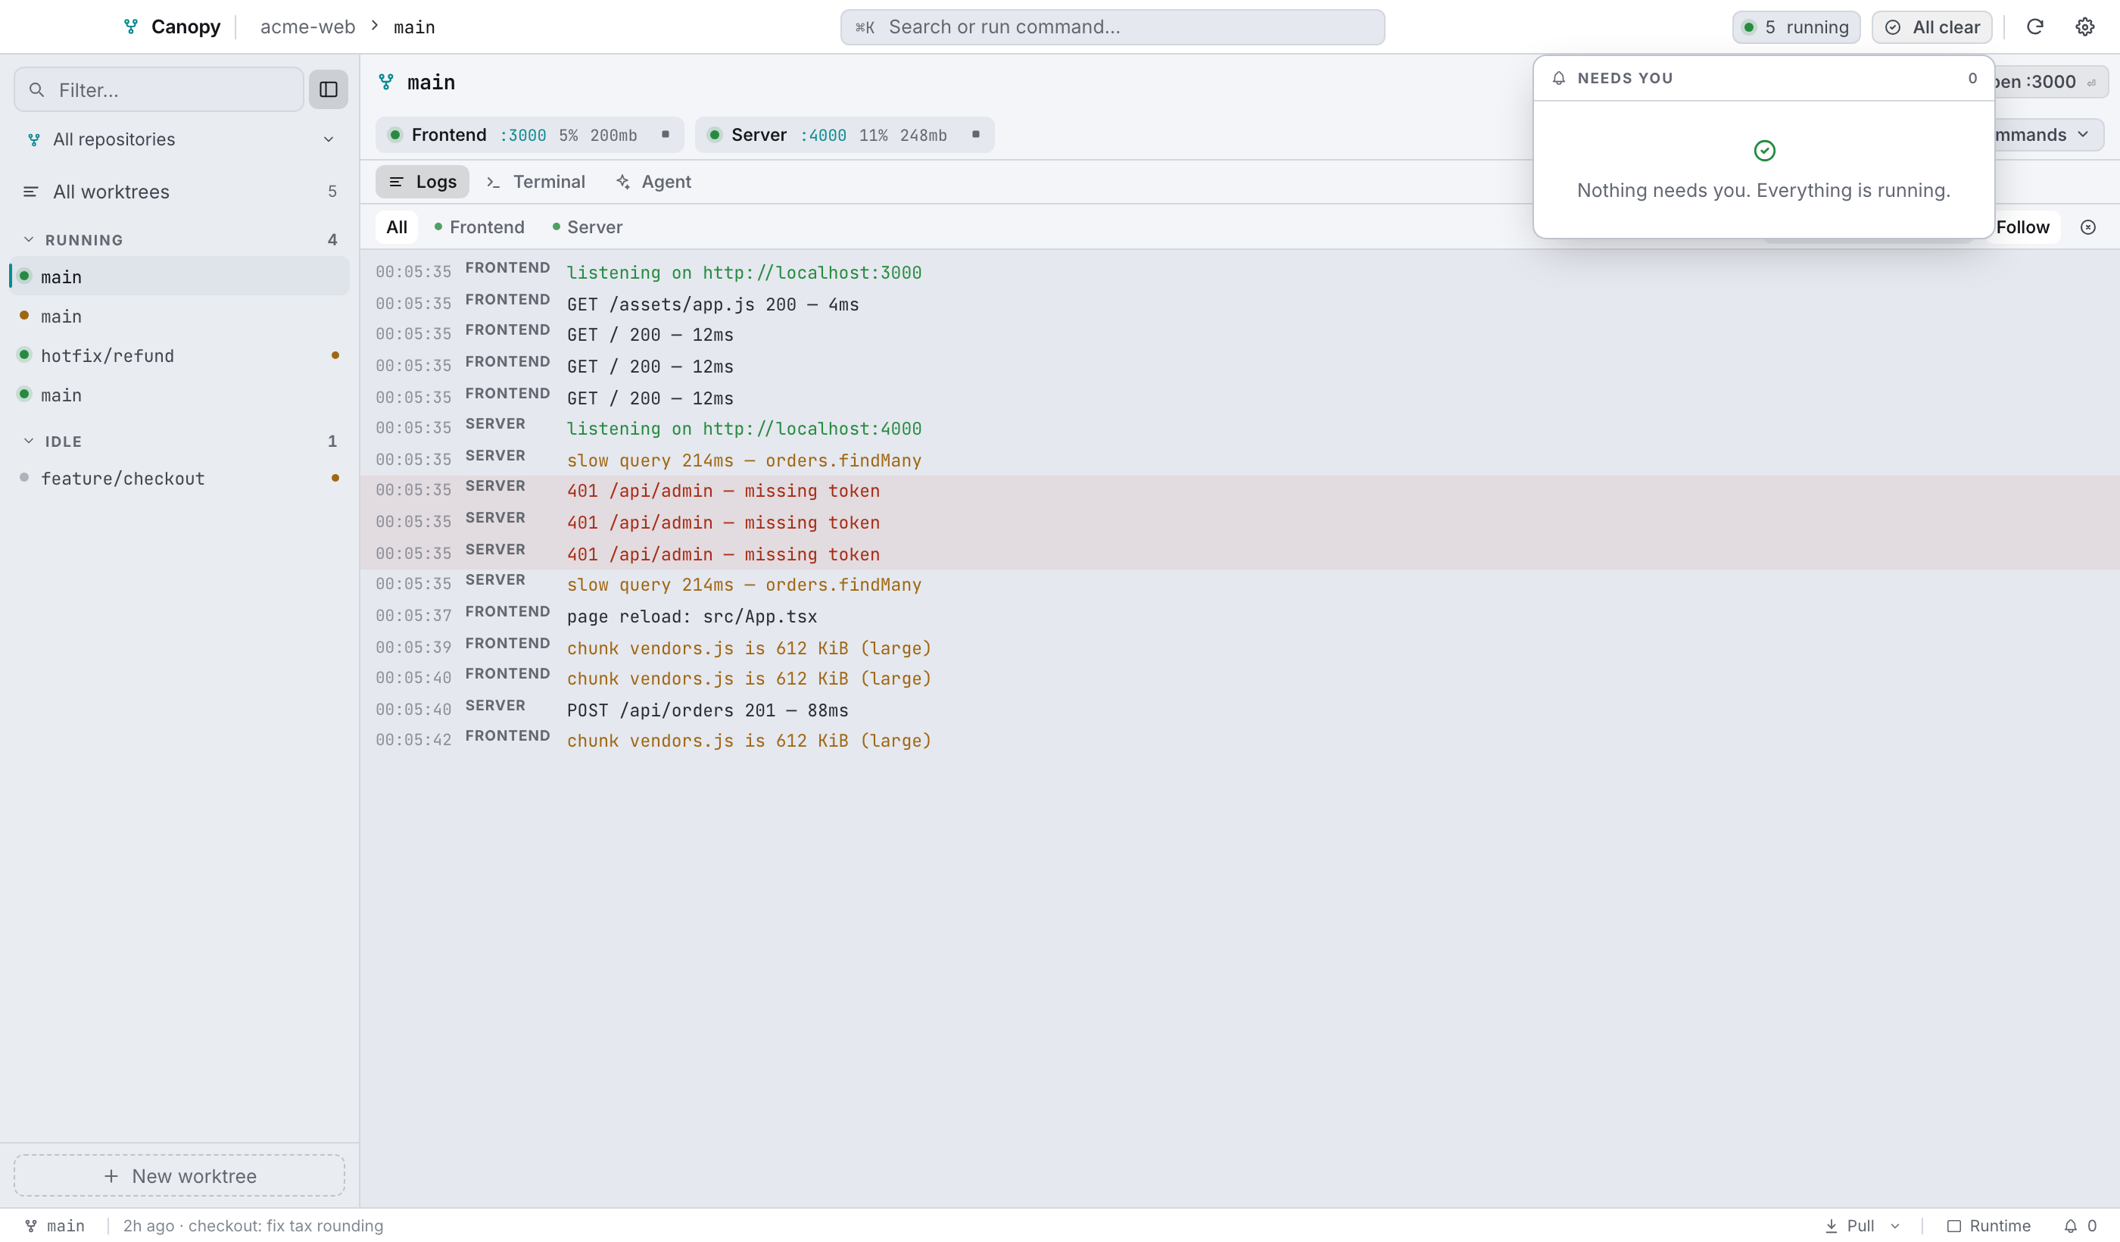Click acme-web breadcrumb

pyautogui.click(x=308, y=27)
